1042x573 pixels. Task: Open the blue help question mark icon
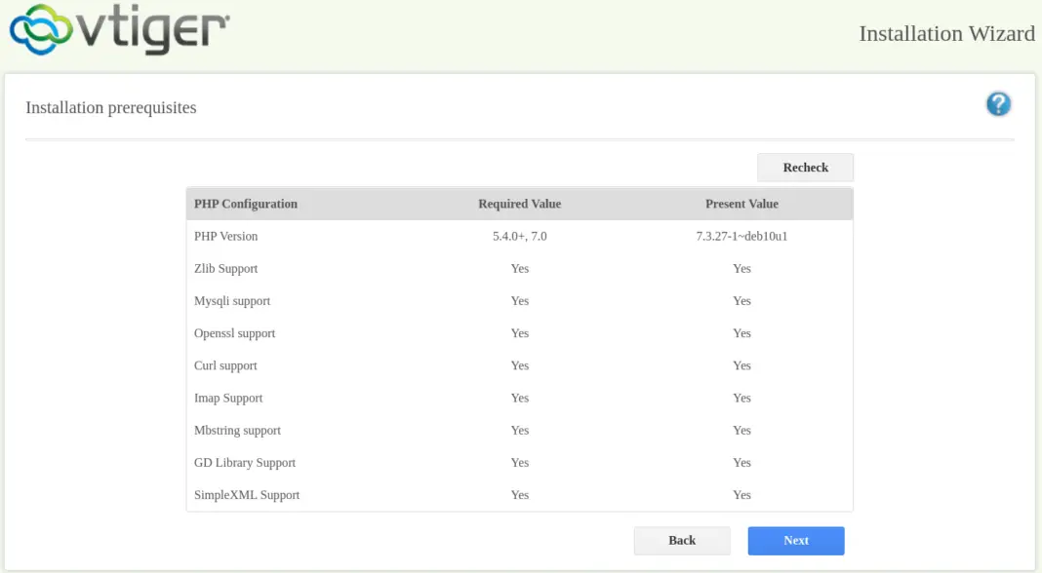click(x=998, y=104)
